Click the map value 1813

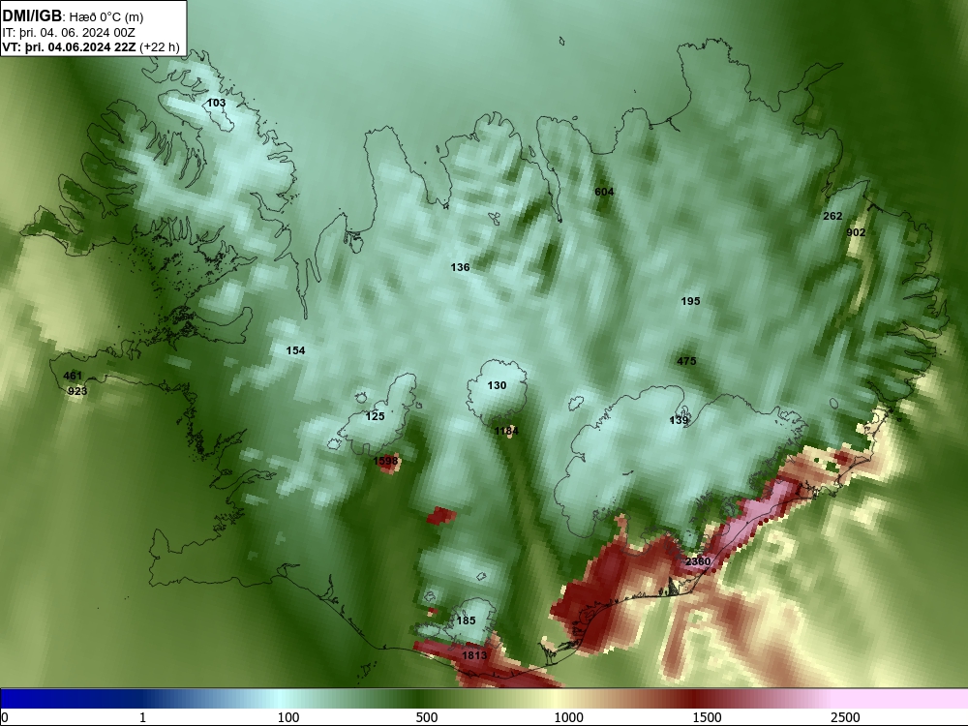click(474, 655)
